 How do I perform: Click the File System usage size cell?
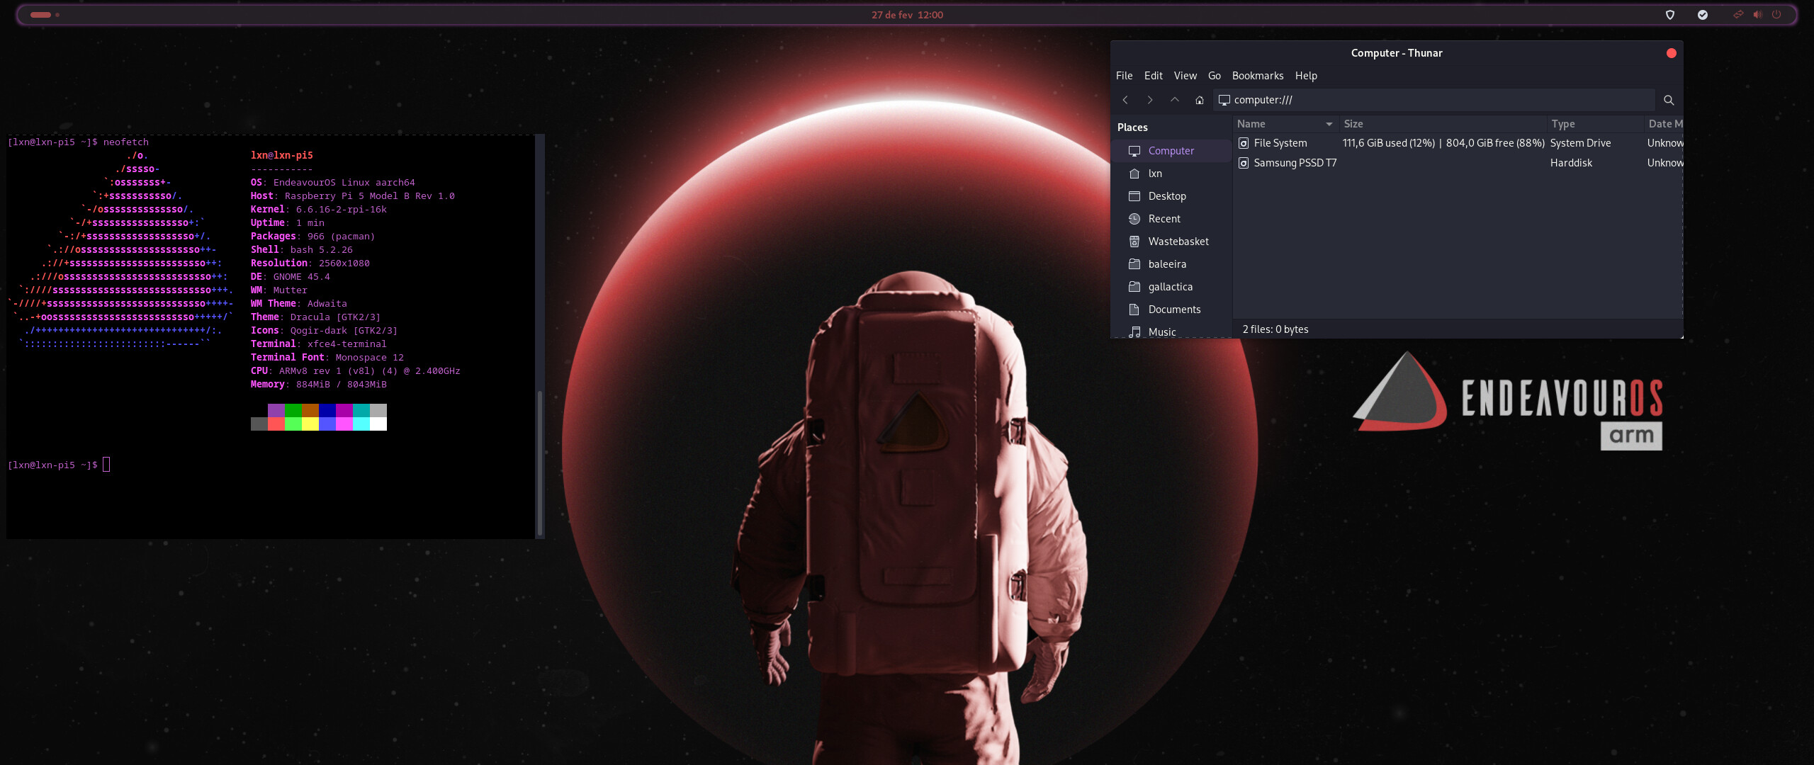1443,143
